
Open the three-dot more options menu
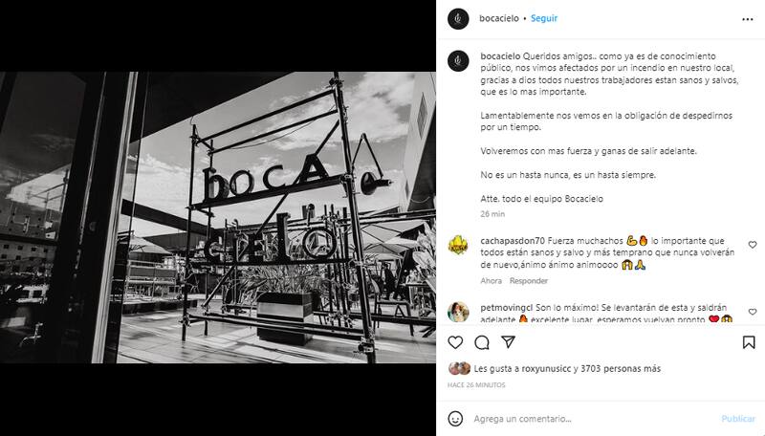[x=748, y=19]
